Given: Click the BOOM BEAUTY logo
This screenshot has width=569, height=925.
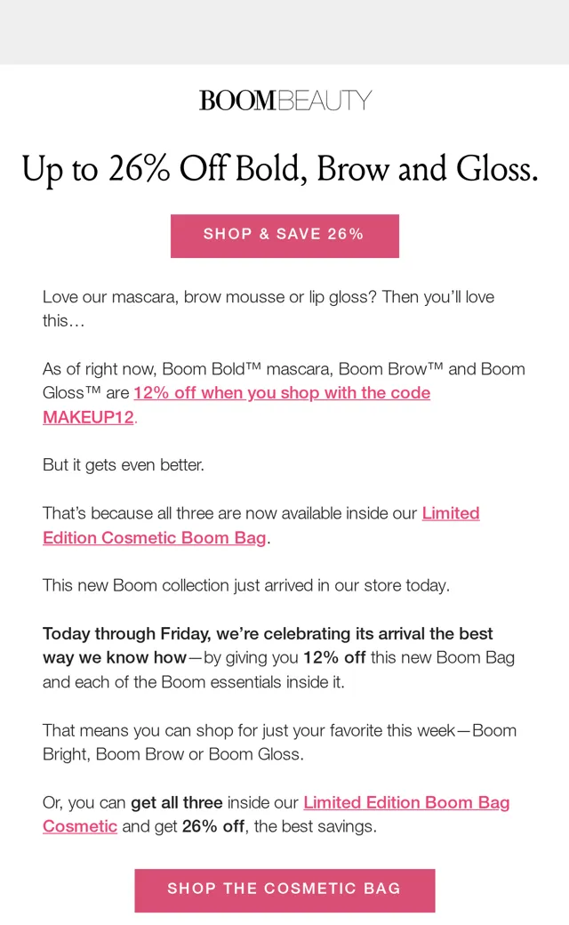Looking at the screenshot, I should pos(284,101).
